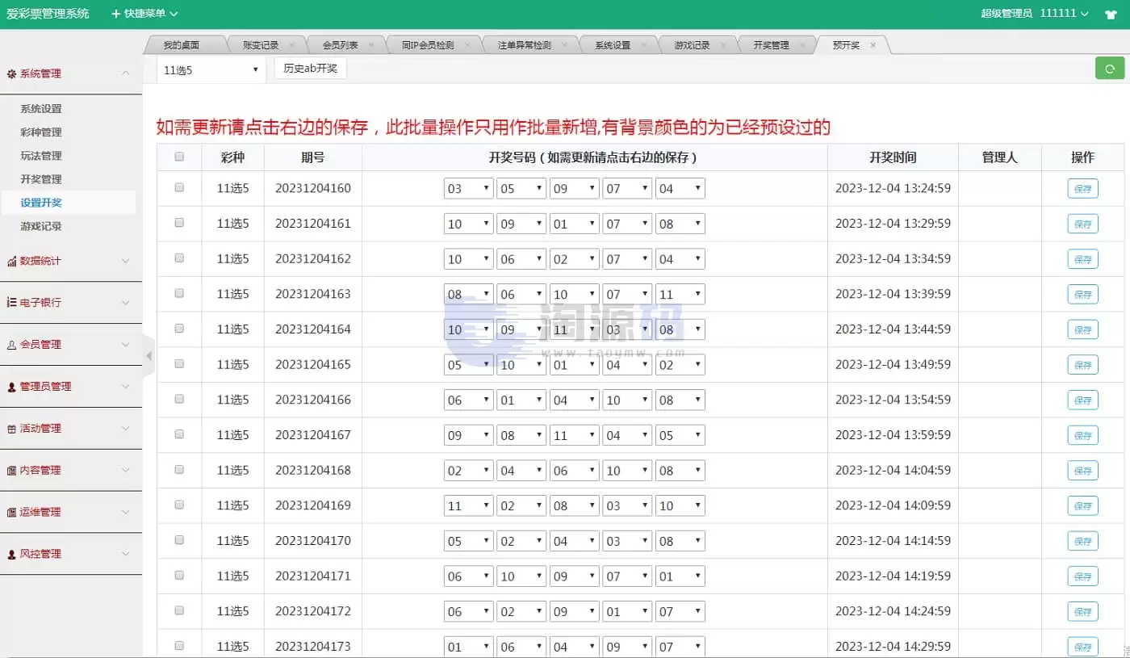Open 彩种管理 in the sidebar

(41, 132)
